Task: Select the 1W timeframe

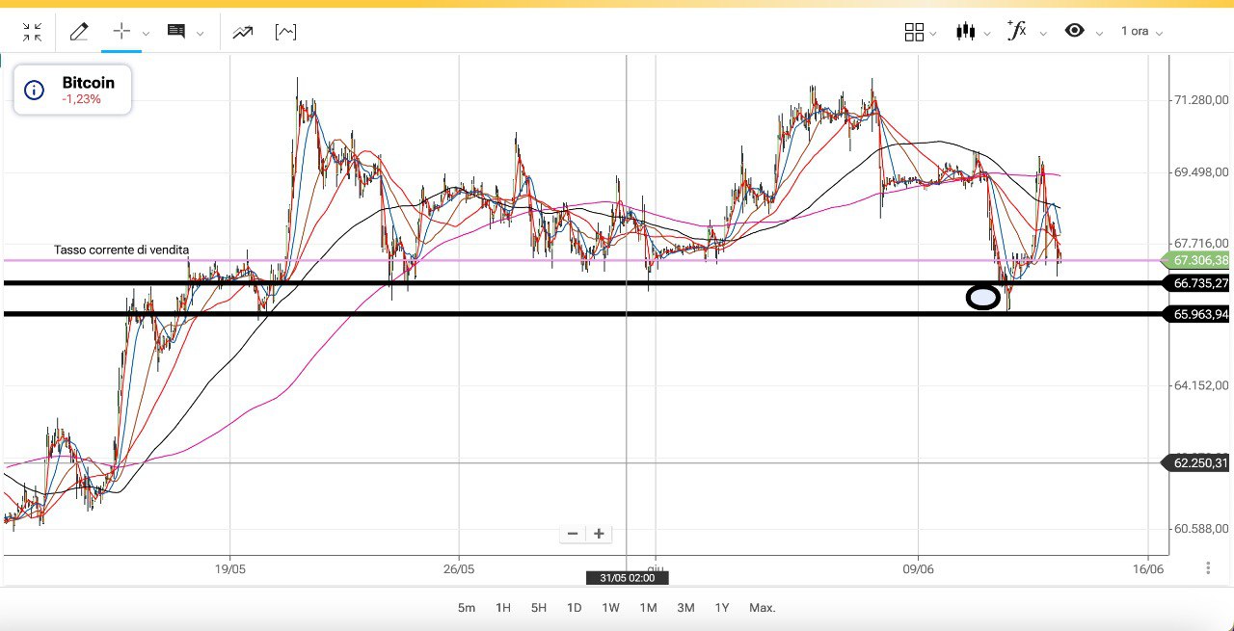Action: click(610, 608)
